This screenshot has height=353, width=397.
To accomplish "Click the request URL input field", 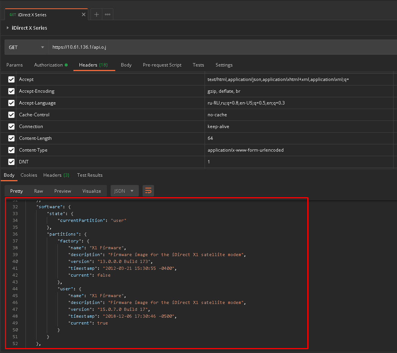I will (x=221, y=47).
